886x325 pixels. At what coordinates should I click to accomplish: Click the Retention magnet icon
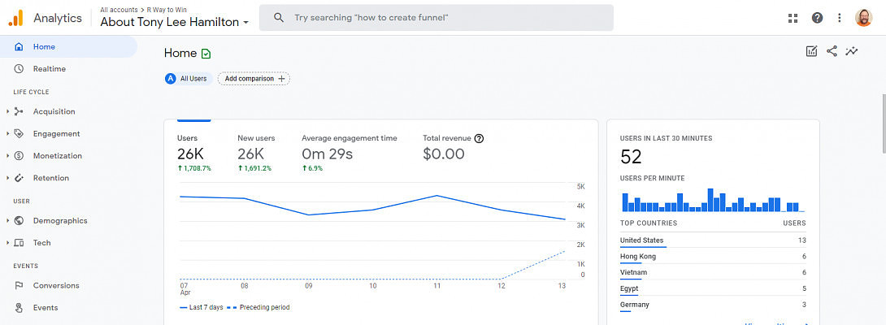(19, 178)
